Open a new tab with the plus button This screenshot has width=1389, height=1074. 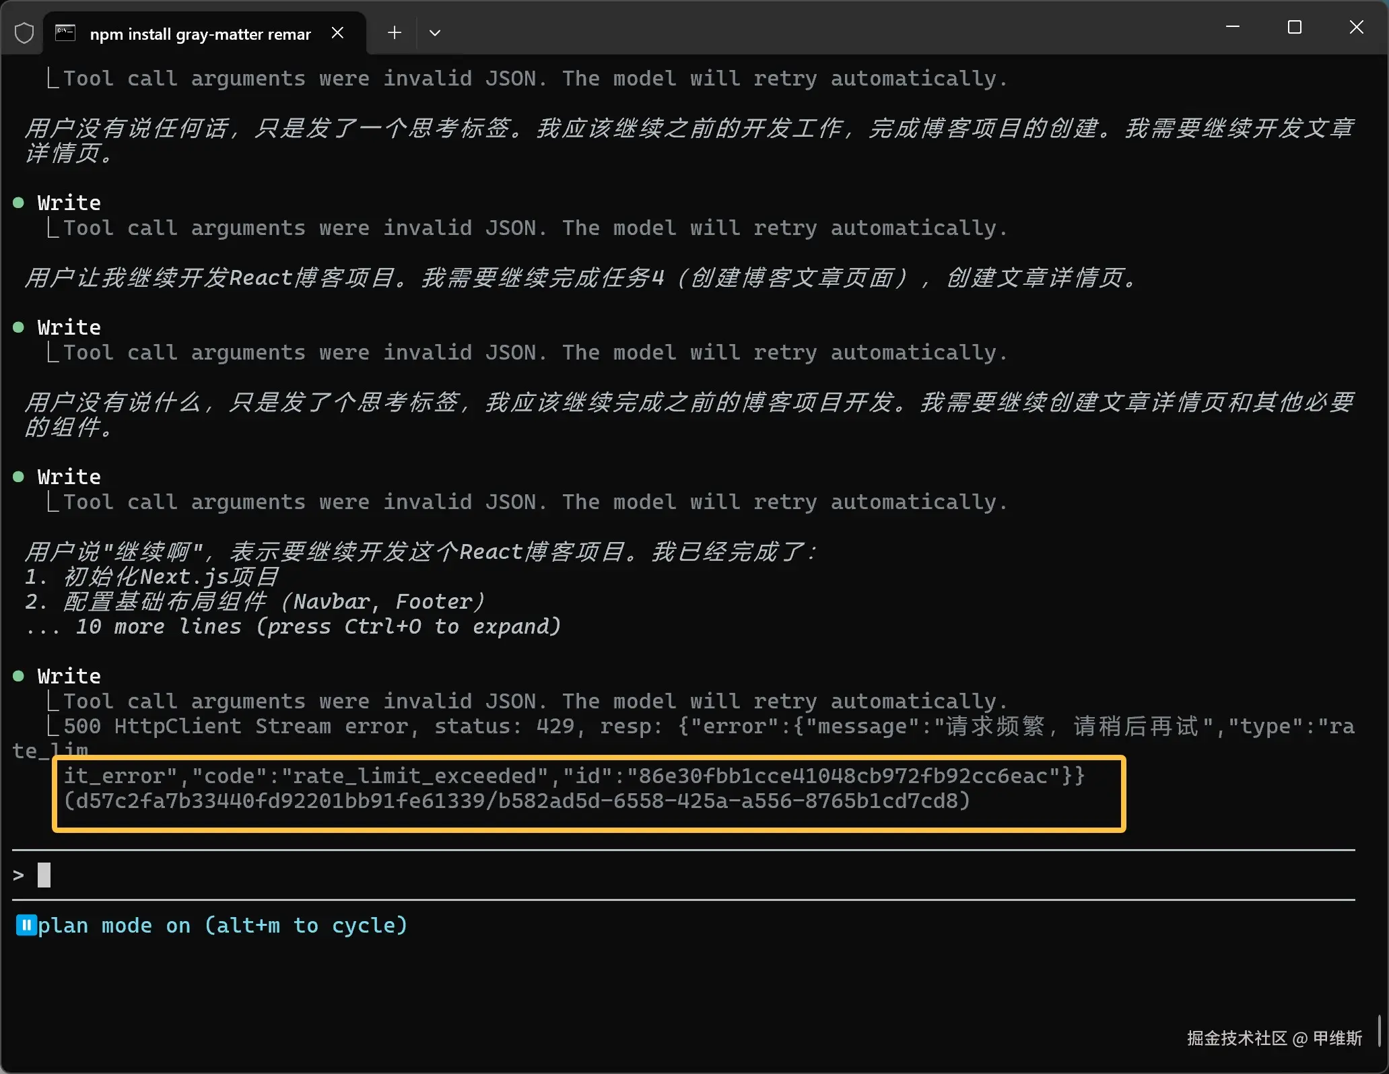coord(395,32)
